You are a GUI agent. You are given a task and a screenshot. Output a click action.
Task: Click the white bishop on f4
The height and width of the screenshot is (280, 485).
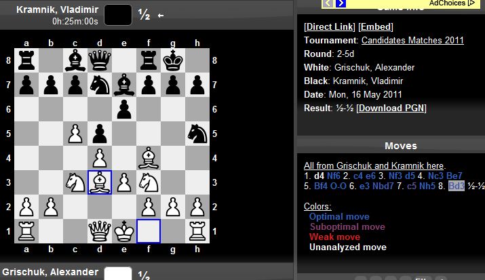pyautogui.click(x=148, y=157)
